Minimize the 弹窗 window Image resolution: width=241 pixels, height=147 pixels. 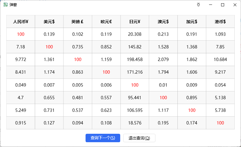point(211,5)
